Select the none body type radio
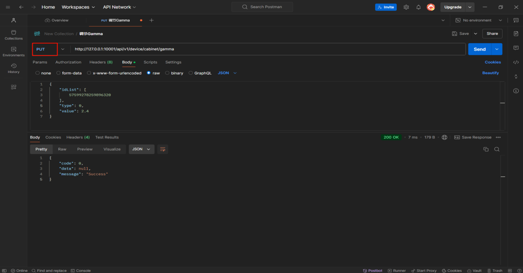This screenshot has height=273, width=523. pos(38,73)
